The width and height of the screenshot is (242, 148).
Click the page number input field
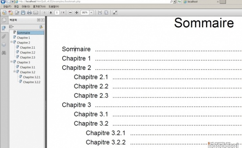pyautogui.click(x=57, y=13)
